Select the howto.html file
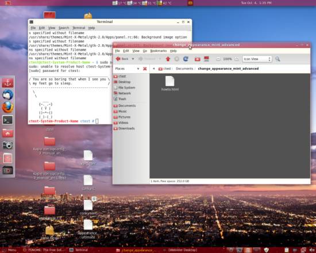316x253 pixels. (170, 83)
